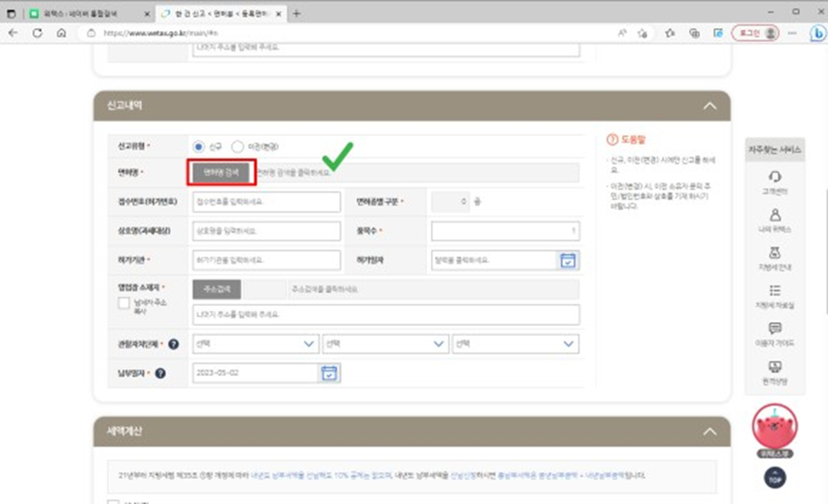Check the 납세자 주소 복사 checkbox
Image resolution: width=828 pixels, height=504 pixels.
(123, 304)
